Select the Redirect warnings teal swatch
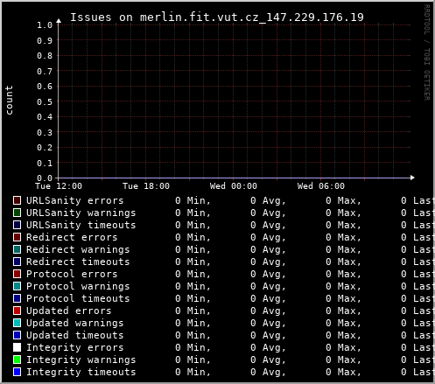Screen dimensions: 435x384 (x=18, y=249)
